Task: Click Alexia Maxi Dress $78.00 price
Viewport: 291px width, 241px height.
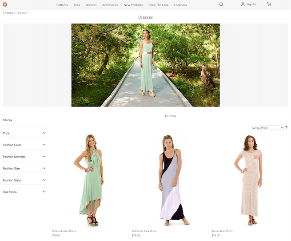Action: pos(215,235)
